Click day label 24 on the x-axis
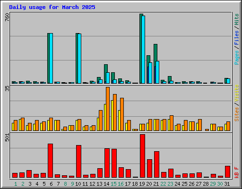 (177, 184)
